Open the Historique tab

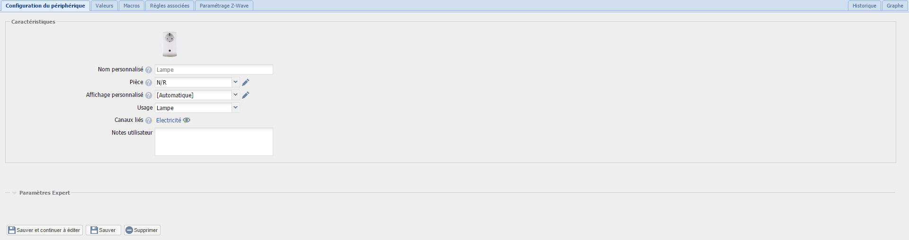tap(864, 6)
